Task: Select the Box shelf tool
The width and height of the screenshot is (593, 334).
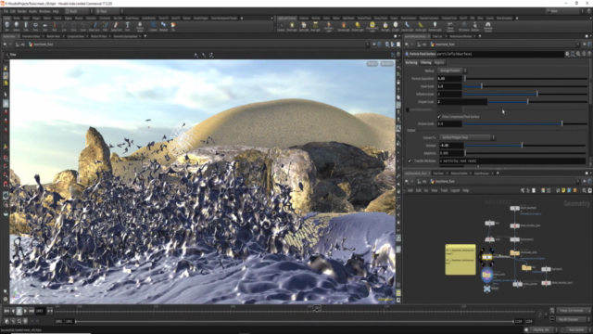Action: [6, 26]
